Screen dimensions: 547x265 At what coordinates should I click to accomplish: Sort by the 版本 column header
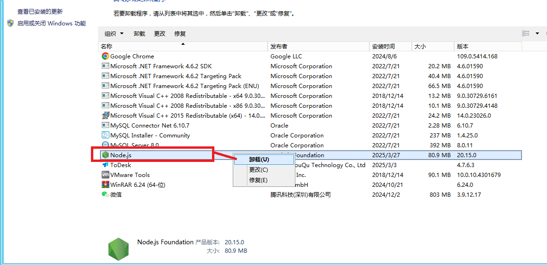[488, 47]
